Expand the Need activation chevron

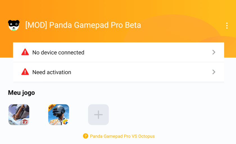coord(214,72)
